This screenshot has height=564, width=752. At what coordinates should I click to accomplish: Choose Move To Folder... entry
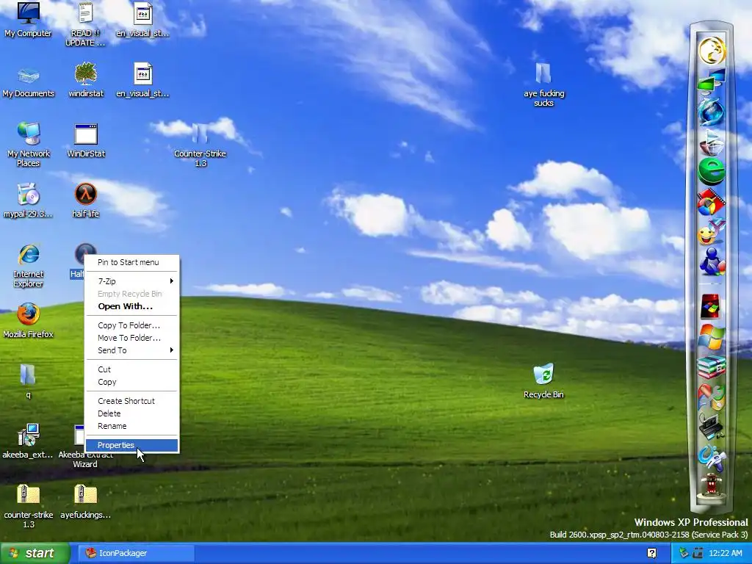pos(132,338)
